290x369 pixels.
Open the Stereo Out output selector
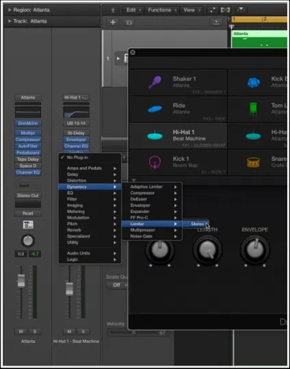pyautogui.click(x=28, y=196)
